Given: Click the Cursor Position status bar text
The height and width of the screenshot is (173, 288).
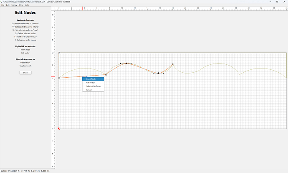Looking at the screenshot, I should pyautogui.click(x=25, y=171).
